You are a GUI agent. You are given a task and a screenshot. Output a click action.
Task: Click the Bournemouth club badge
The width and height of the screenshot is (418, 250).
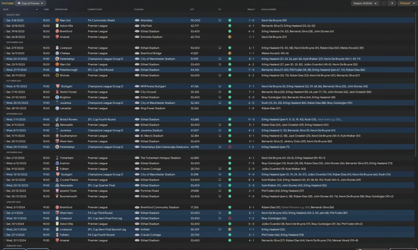[x=57, y=196]
